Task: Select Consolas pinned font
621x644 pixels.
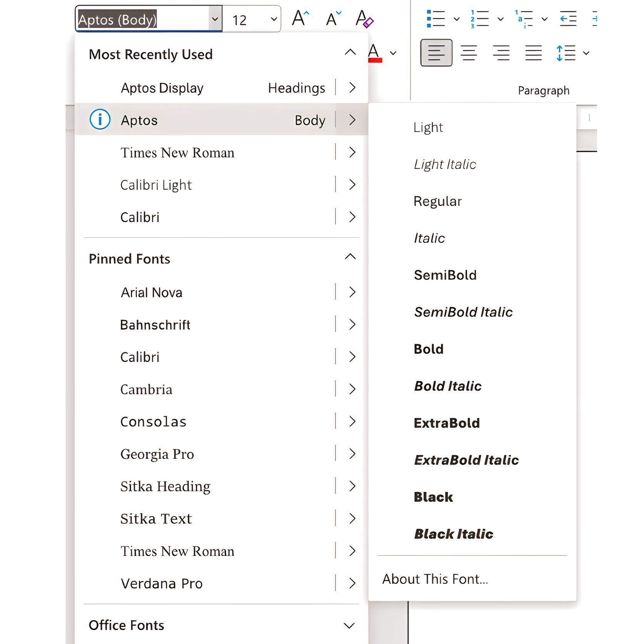Action: (205, 422)
